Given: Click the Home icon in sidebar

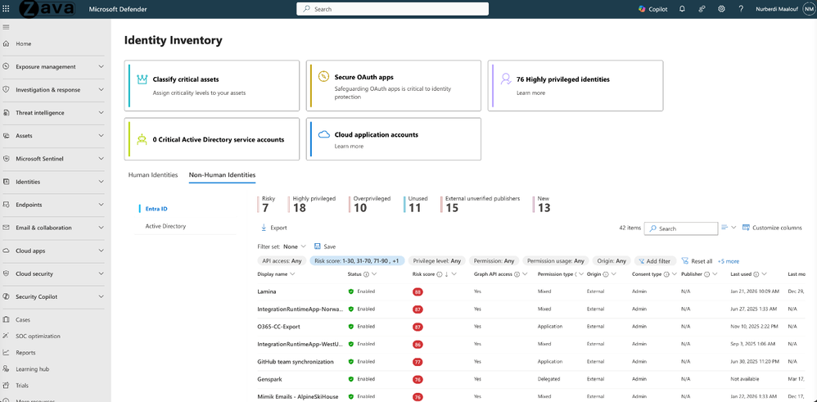Looking at the screenshot, I should point(7,43).
